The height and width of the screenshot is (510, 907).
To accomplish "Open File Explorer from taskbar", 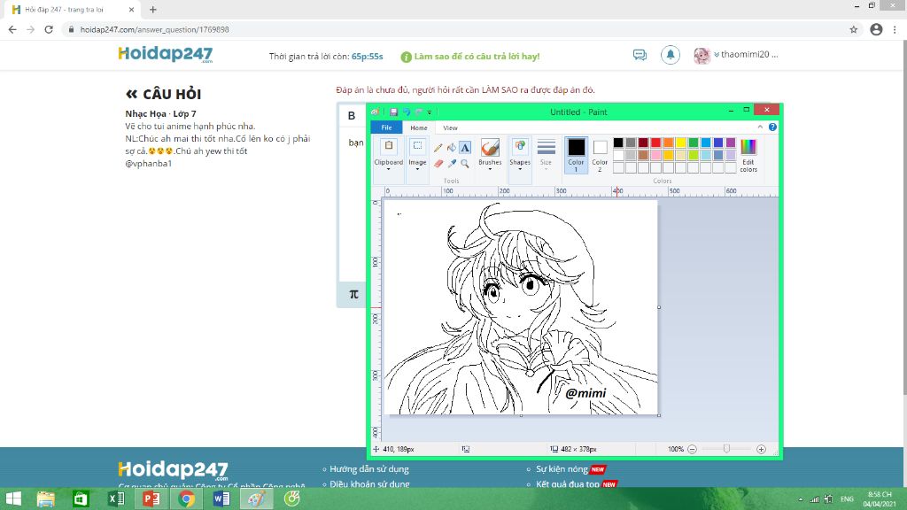I will [45, 498].
